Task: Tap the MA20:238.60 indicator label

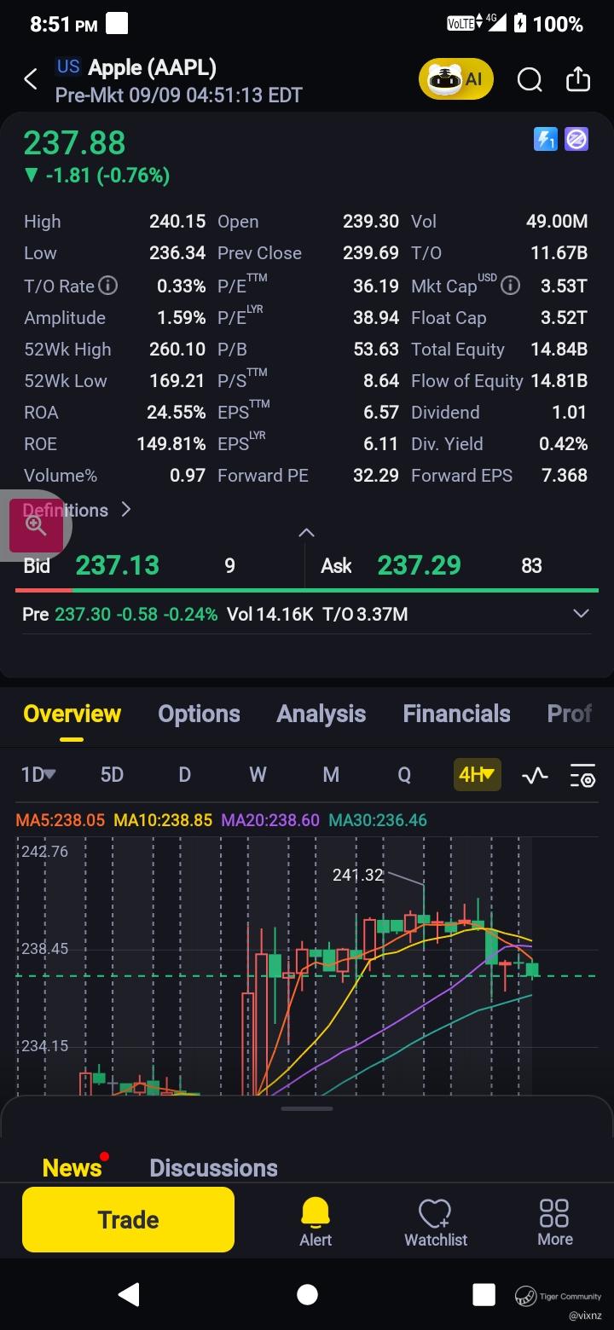Action: (x=270, y=820)
